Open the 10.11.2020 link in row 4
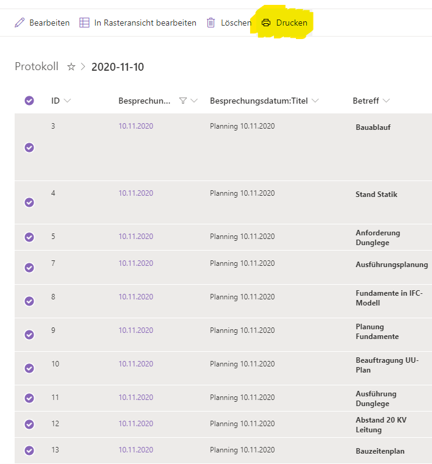This screenshot has width=432, height=464. tap(135, 193)
